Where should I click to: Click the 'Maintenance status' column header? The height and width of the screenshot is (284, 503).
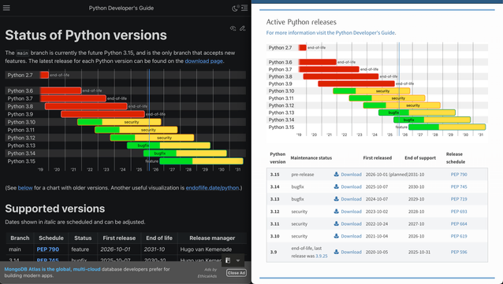[x=311, y=158]
